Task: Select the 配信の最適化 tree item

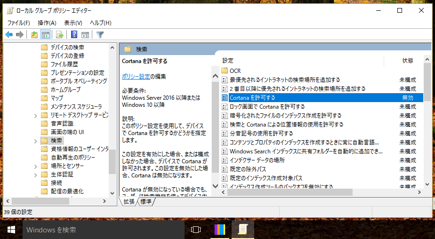Action: pos(67,191)
